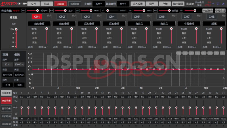The image size is (227, 128).
Task: Open the 主音源 main source dropdown
Action: click(99, 4)
